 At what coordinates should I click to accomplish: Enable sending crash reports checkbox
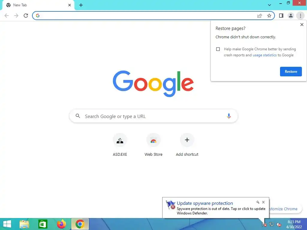click(218, 49)
